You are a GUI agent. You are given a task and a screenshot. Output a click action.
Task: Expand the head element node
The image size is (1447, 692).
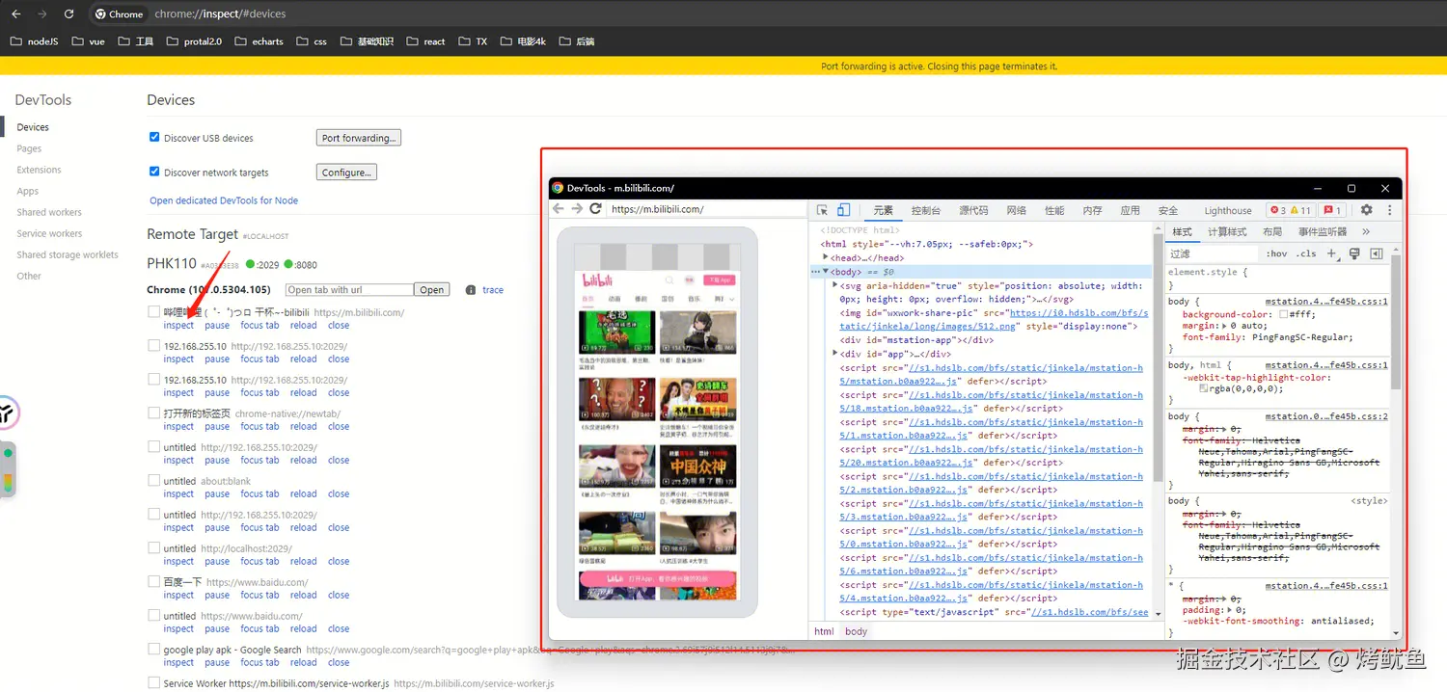[826, 257]
